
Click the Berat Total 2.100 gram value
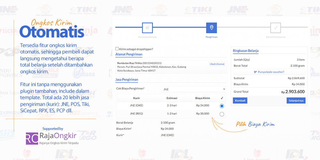click(298, 66)
